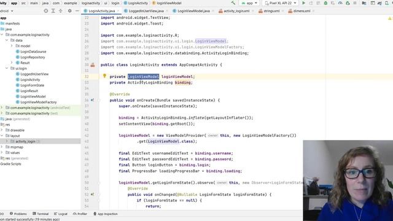This screenshot has width=393, height=221.
Task: Collapse the com.example.loginactivity package
Action: (2, 34)
